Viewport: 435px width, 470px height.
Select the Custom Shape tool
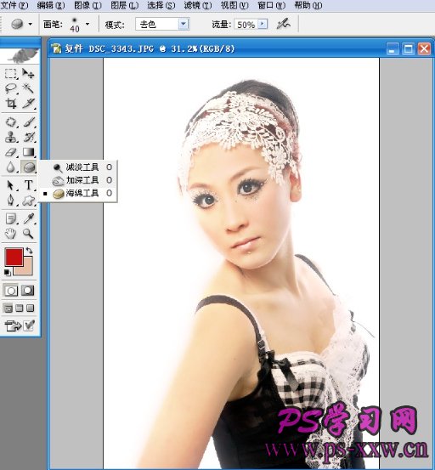pos(28,200)
